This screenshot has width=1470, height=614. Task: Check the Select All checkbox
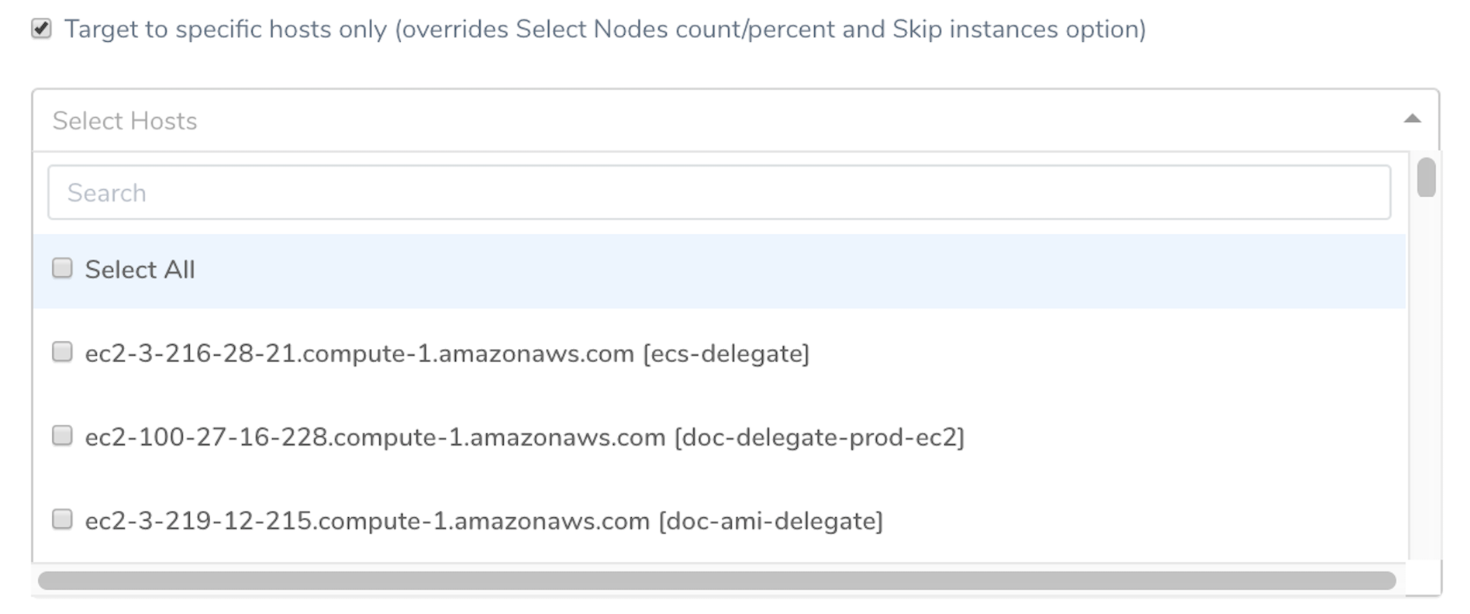tap(62, 268)
